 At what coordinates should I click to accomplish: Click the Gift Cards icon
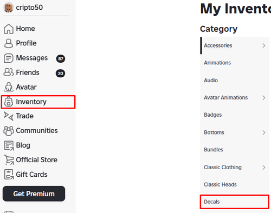9,175
